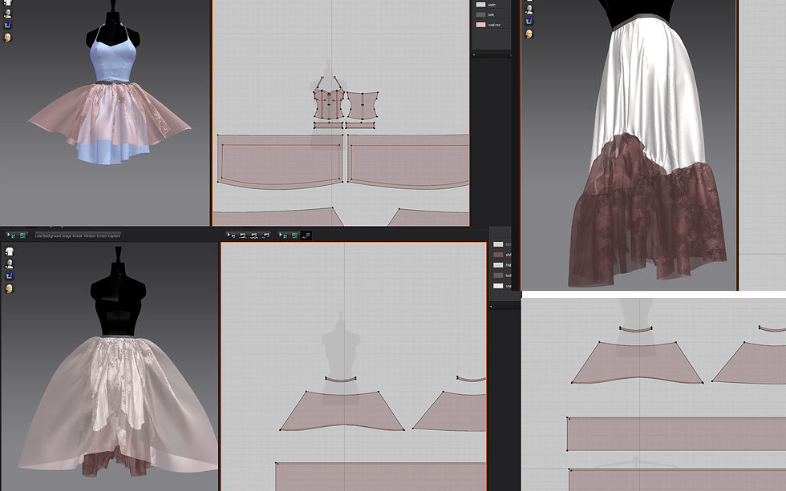786x491 pixels.
Task: Click the first white swatch in the lower fabric list
Action: [x=498, y=244]
